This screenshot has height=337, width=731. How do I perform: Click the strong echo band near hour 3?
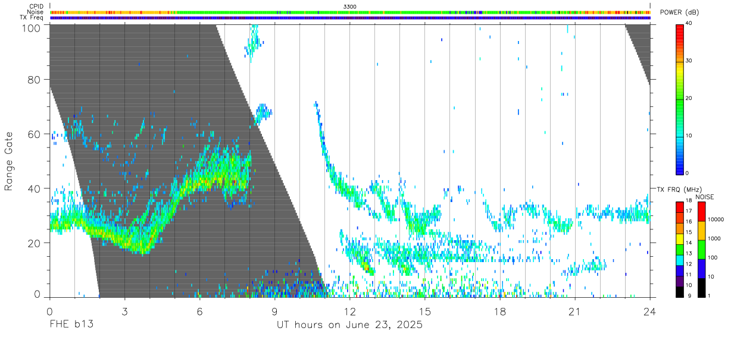click(124, 240)
